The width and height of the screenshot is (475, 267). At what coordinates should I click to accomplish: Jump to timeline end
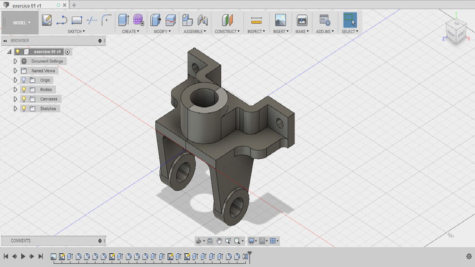tap(41, 257)
